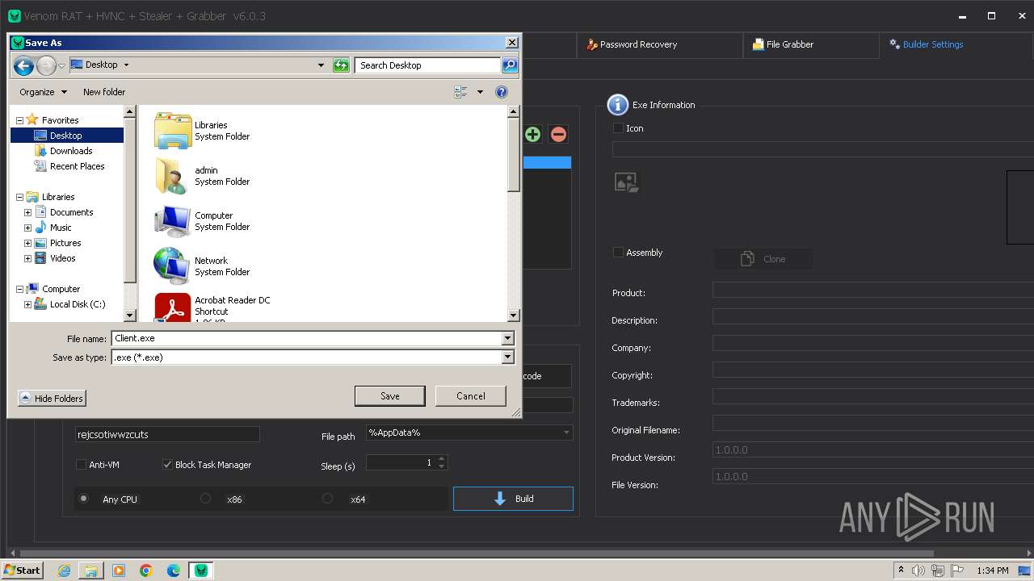This screenshot has width=1034, height=581.
Task: Open the Save as type dropdown
Action: [x=508, y=357]
